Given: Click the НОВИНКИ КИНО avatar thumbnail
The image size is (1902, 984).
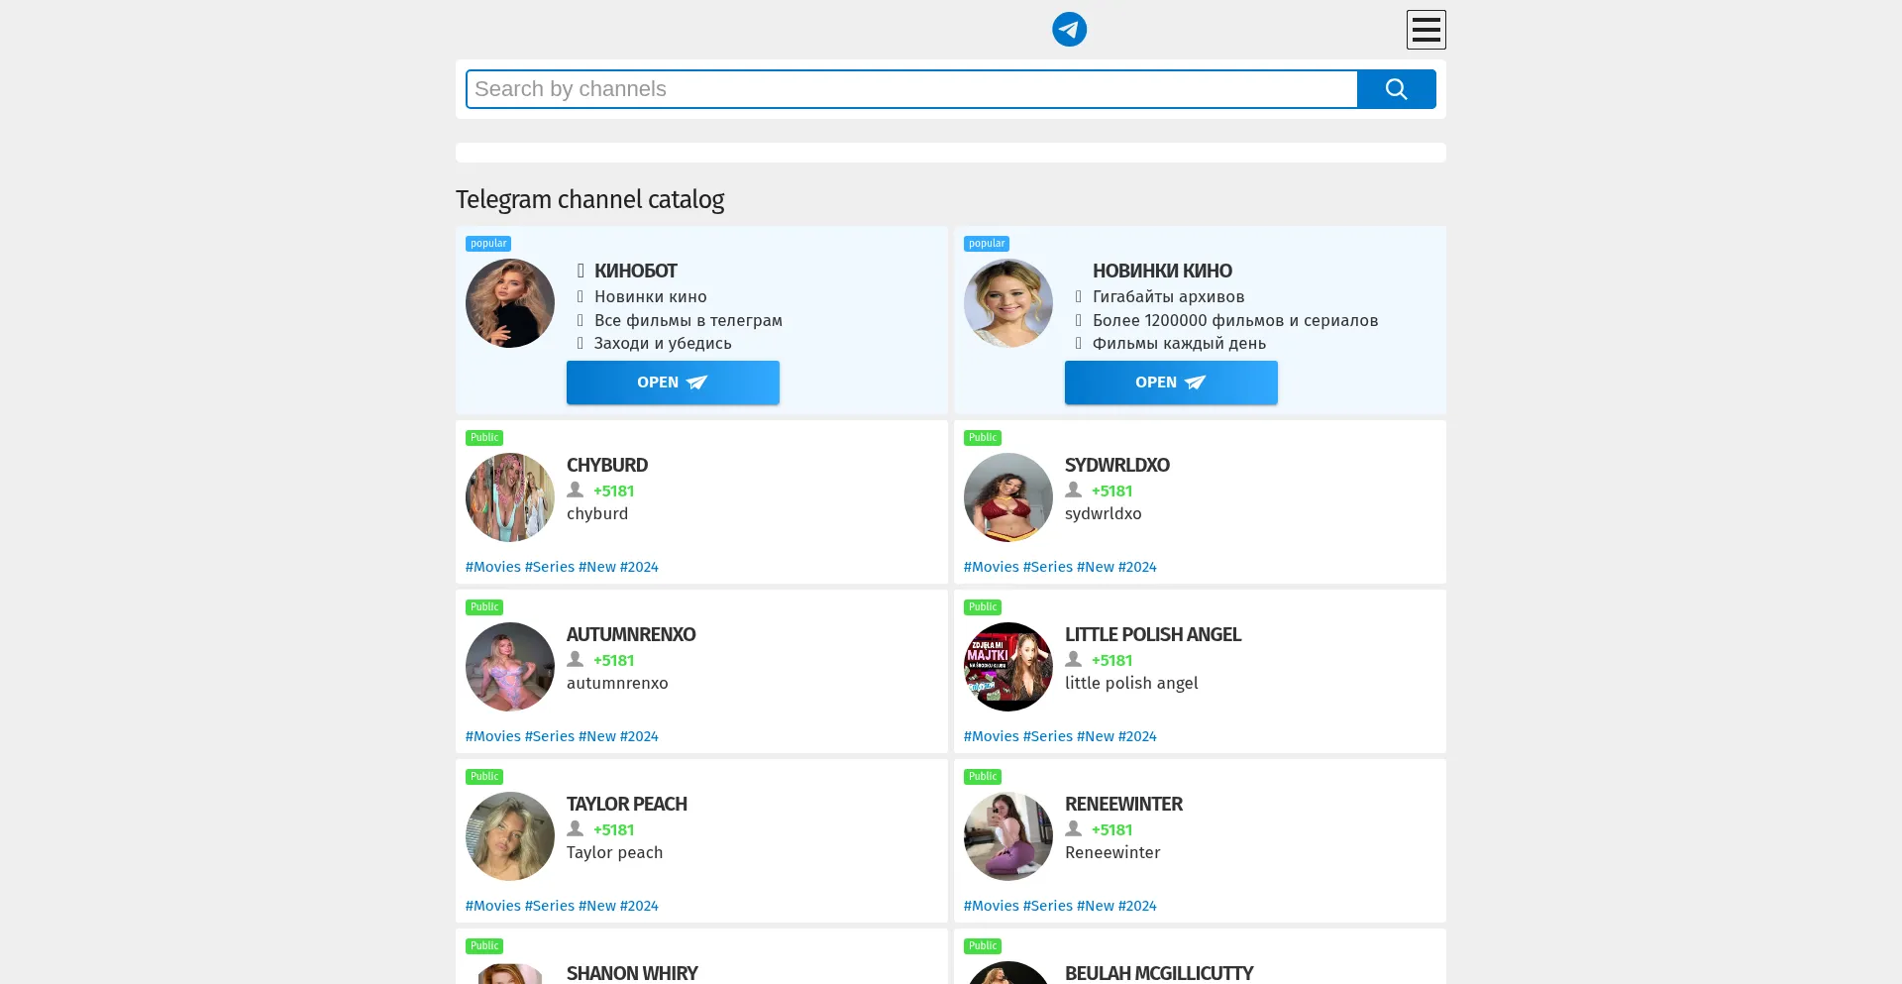Looking at the screenshot, I should click(1008, 303).
